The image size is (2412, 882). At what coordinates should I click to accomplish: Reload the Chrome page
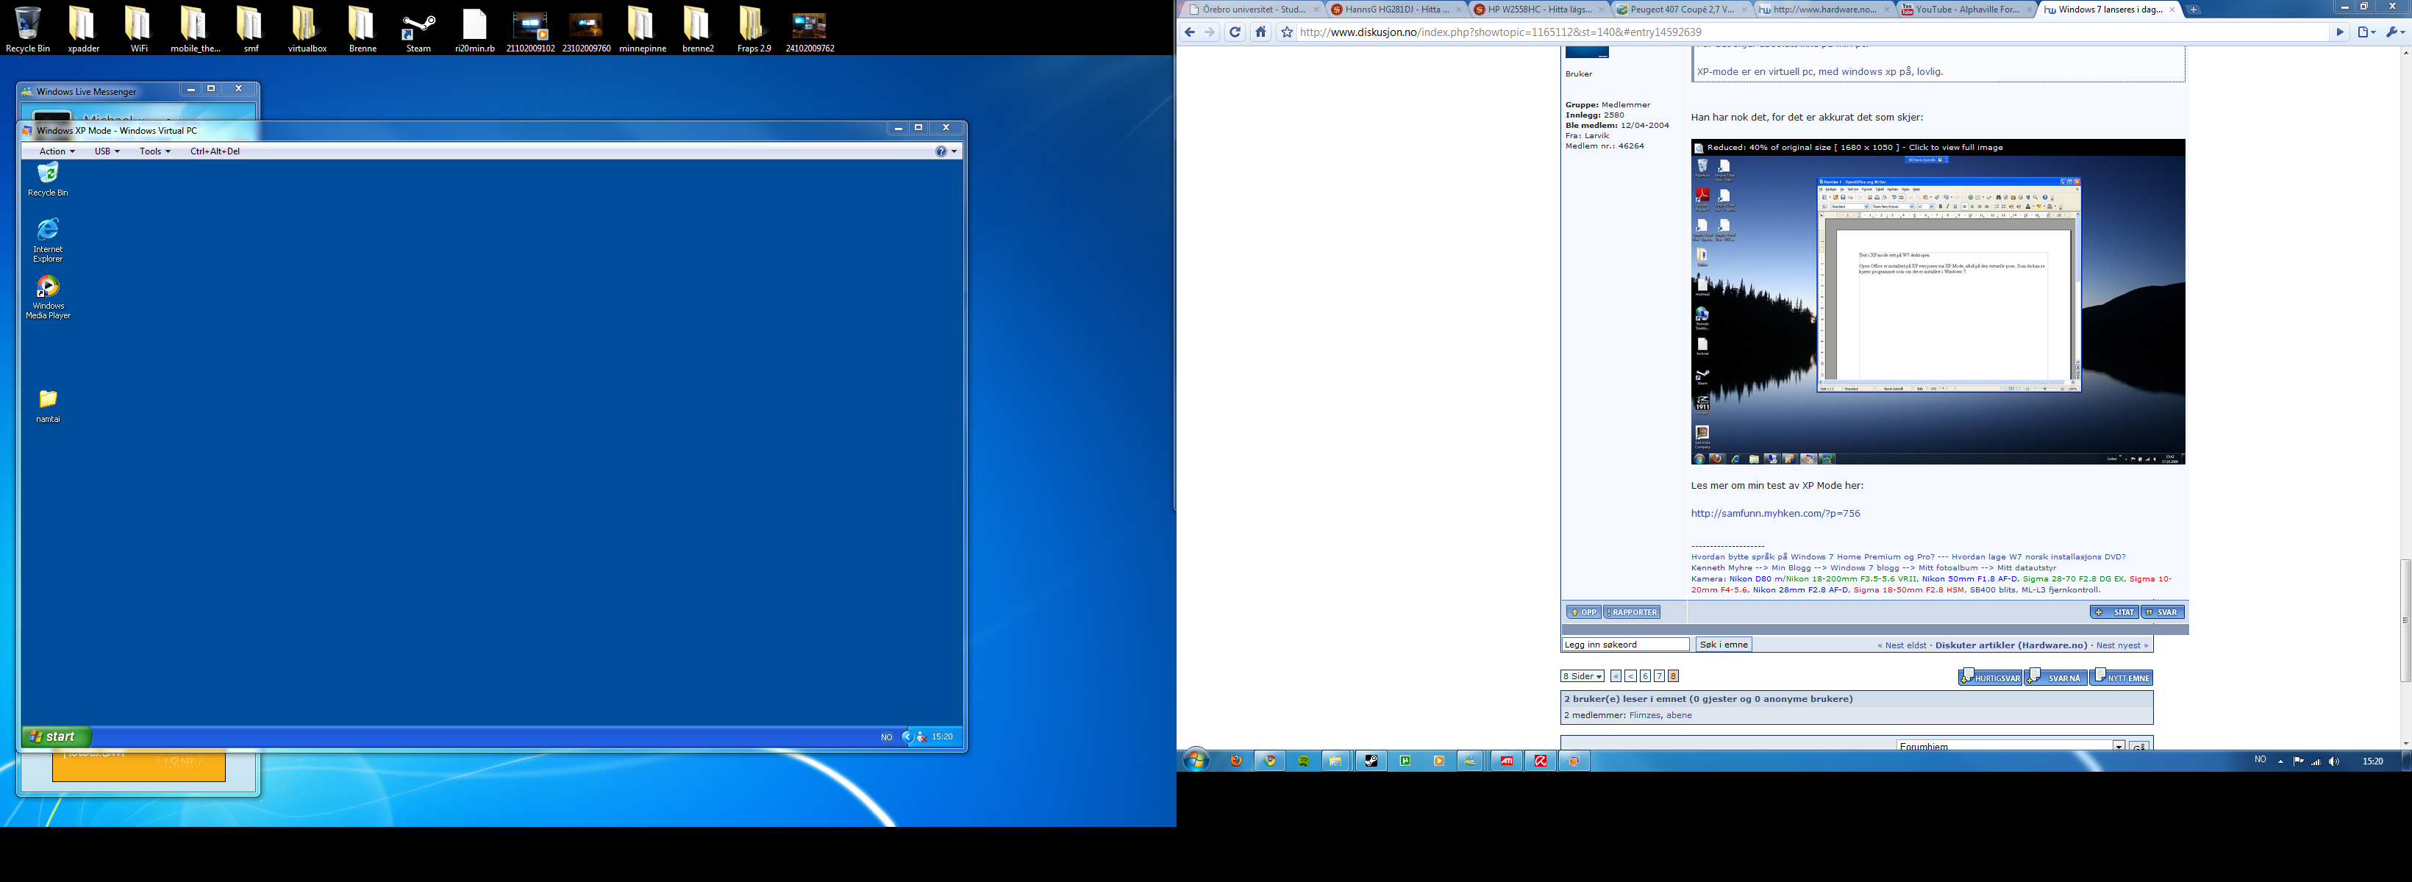(x=1235, y=32)
